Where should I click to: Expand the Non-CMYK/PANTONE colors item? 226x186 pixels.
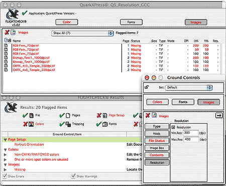click(6, 154)
